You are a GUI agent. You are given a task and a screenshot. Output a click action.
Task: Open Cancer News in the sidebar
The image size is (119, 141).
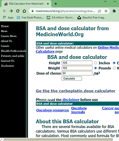point(9,36)
